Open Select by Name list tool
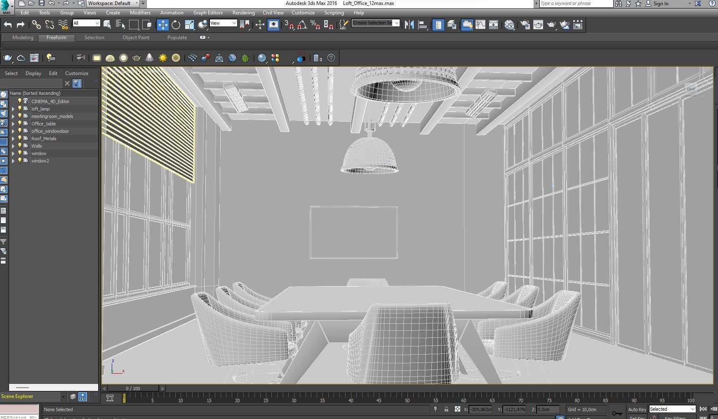The height and width of the screenshot is (419, 718). click(120, 25)
